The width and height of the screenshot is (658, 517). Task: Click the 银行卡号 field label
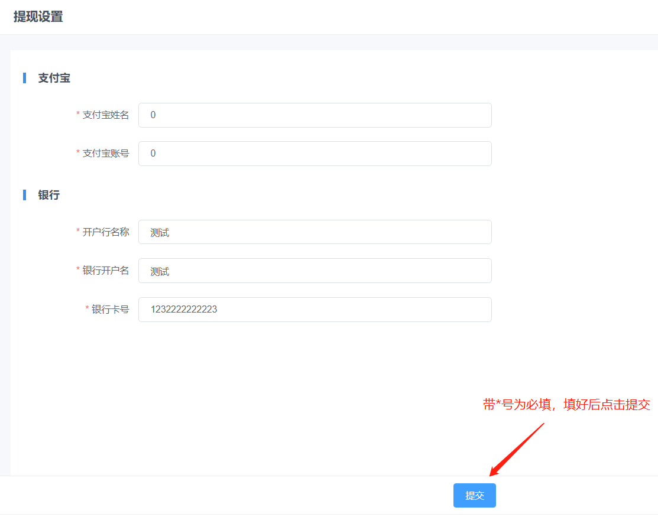(x=111, y=310)
